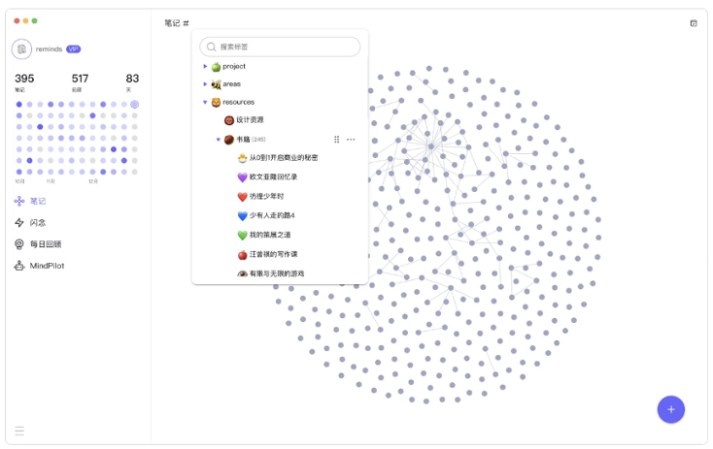
Task: Click the highlighted last dot in heatmap top row
Action: (135, 105)
